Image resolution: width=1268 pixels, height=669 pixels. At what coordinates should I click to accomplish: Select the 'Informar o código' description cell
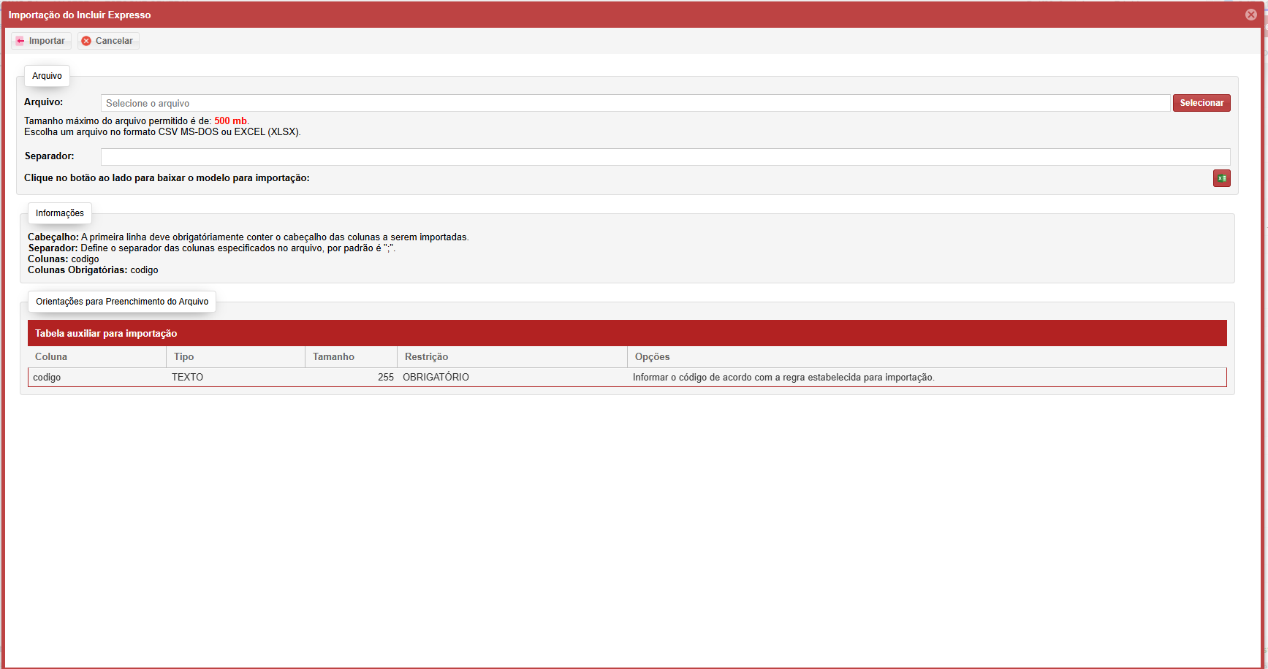coord(783,378)
